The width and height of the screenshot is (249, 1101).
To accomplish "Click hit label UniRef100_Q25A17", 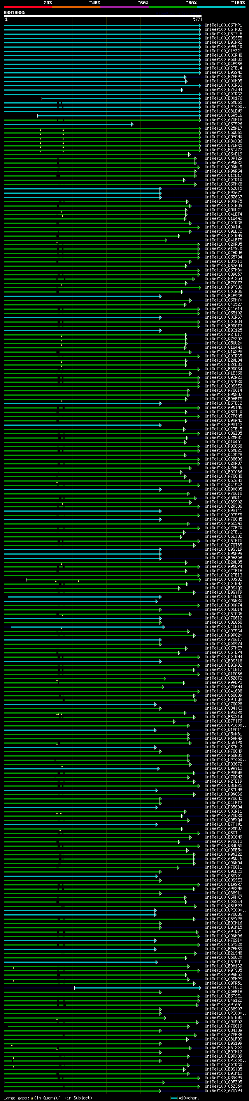I will click(x=223, y=128).
